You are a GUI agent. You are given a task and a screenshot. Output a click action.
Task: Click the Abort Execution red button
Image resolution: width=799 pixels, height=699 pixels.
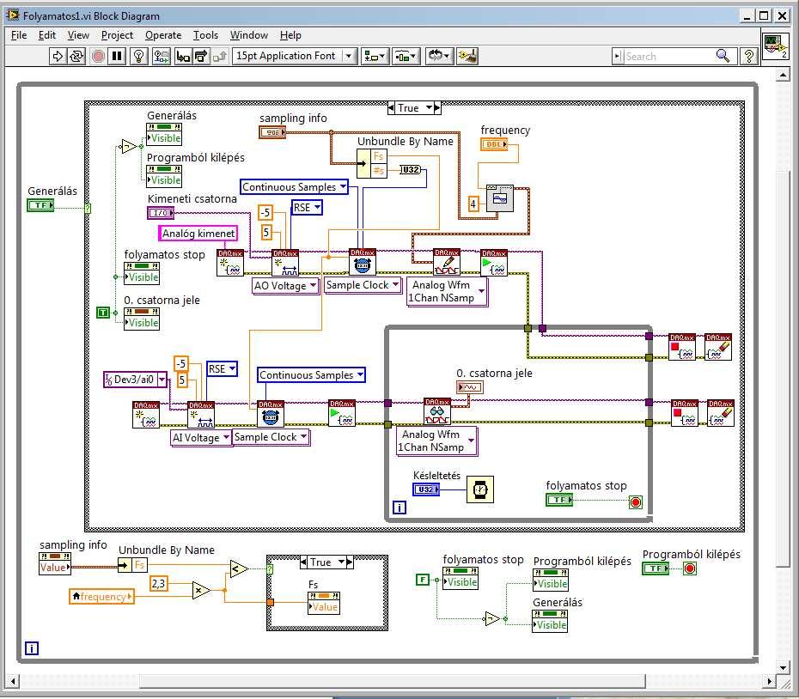[x=98, y=56]
